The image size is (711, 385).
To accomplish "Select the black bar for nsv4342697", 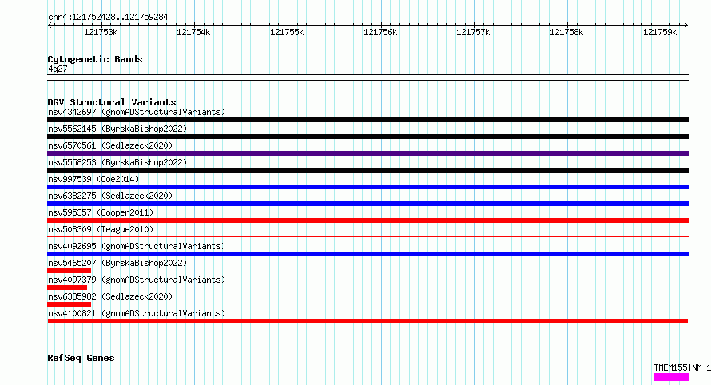I will point(367,120).
